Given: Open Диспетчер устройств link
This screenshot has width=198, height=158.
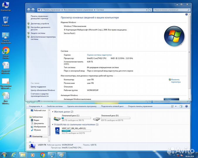Looking at the screenshot, I should pyautogui.click(x=40, y=24).
